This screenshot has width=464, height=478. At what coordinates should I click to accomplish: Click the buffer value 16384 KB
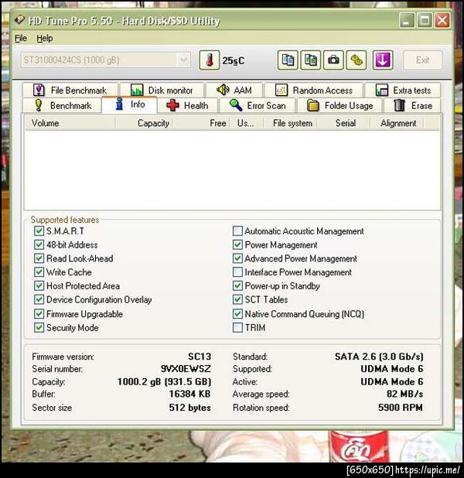pos(189,394)
